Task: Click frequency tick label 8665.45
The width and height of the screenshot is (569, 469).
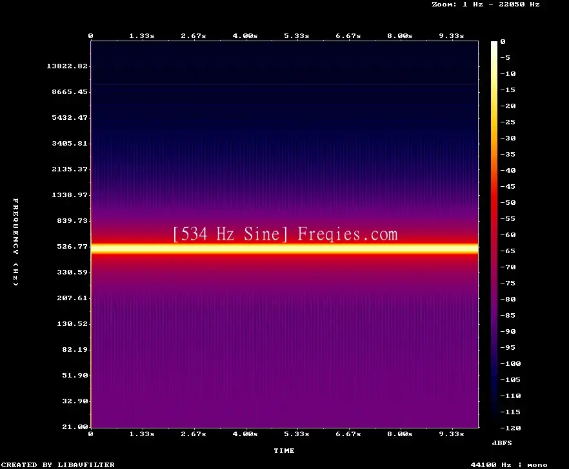Action: coord(70,91)
